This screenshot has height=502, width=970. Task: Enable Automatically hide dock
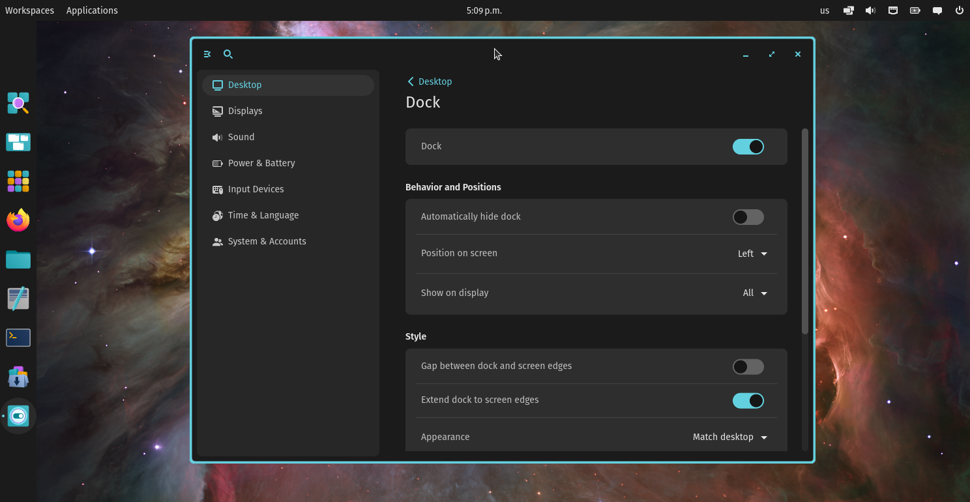coord(748,217)
